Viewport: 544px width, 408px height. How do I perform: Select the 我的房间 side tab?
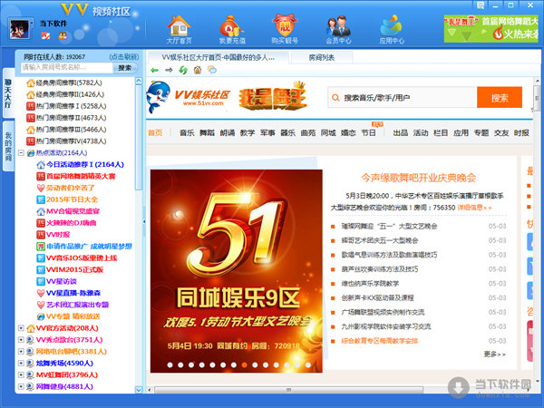click(8, 146)
